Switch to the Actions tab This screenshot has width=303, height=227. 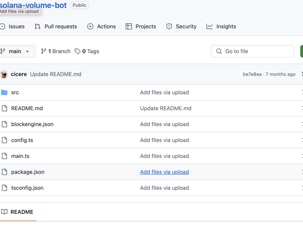point(102,26)
